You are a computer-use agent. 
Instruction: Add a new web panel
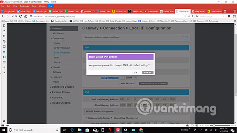4,72
